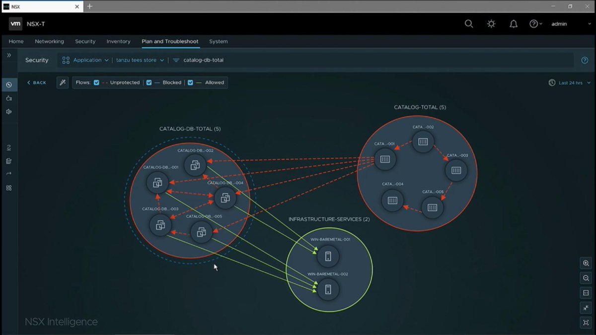Select the WIN-BAREMETAL-001 node

(328, 257)
